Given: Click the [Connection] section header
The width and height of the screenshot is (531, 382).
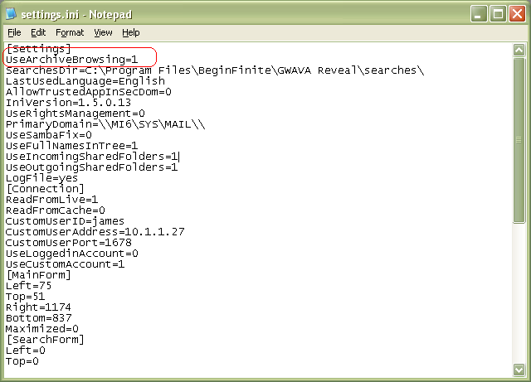Looking at the screenshot, I should (45, 189).
